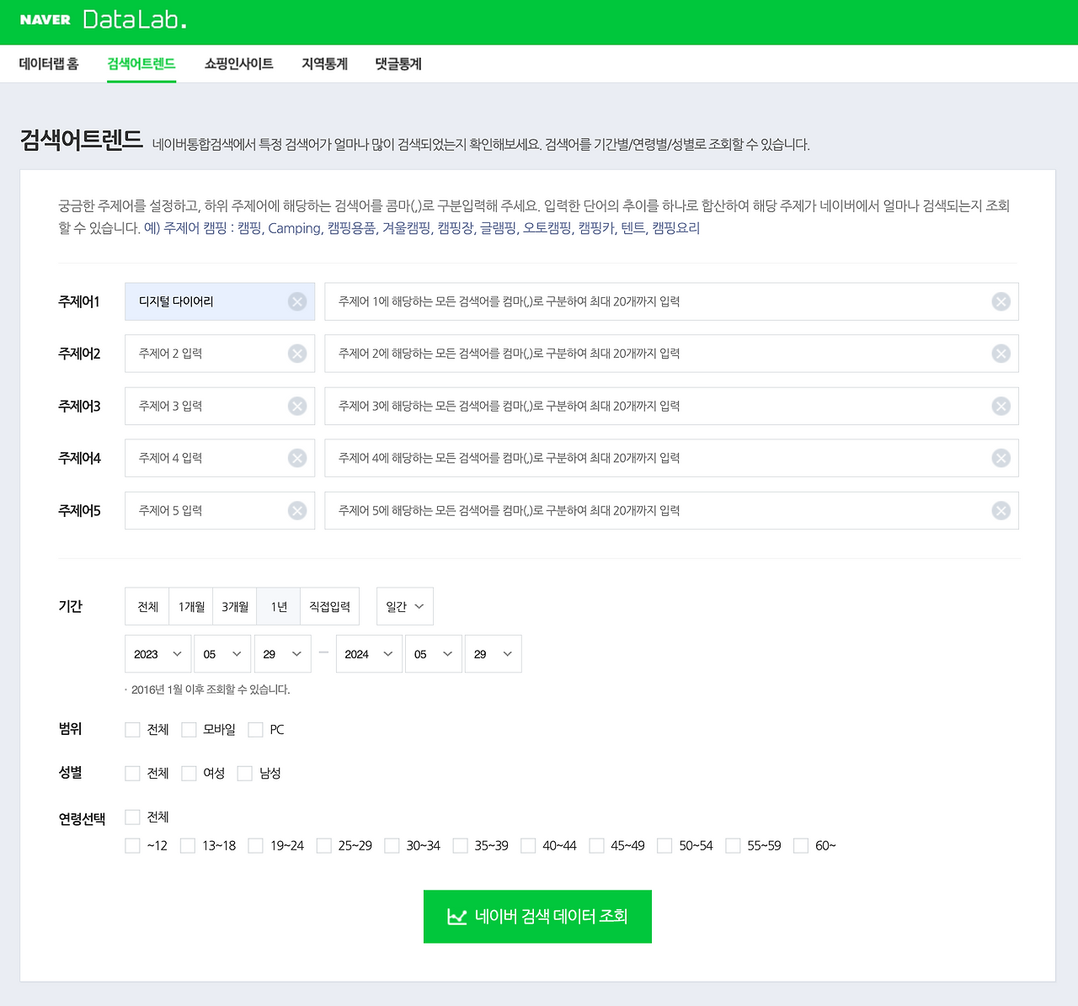Switch to the 쇼핑인사이트 tab
Screen dimensions: 1078x1006
(238, 63)
